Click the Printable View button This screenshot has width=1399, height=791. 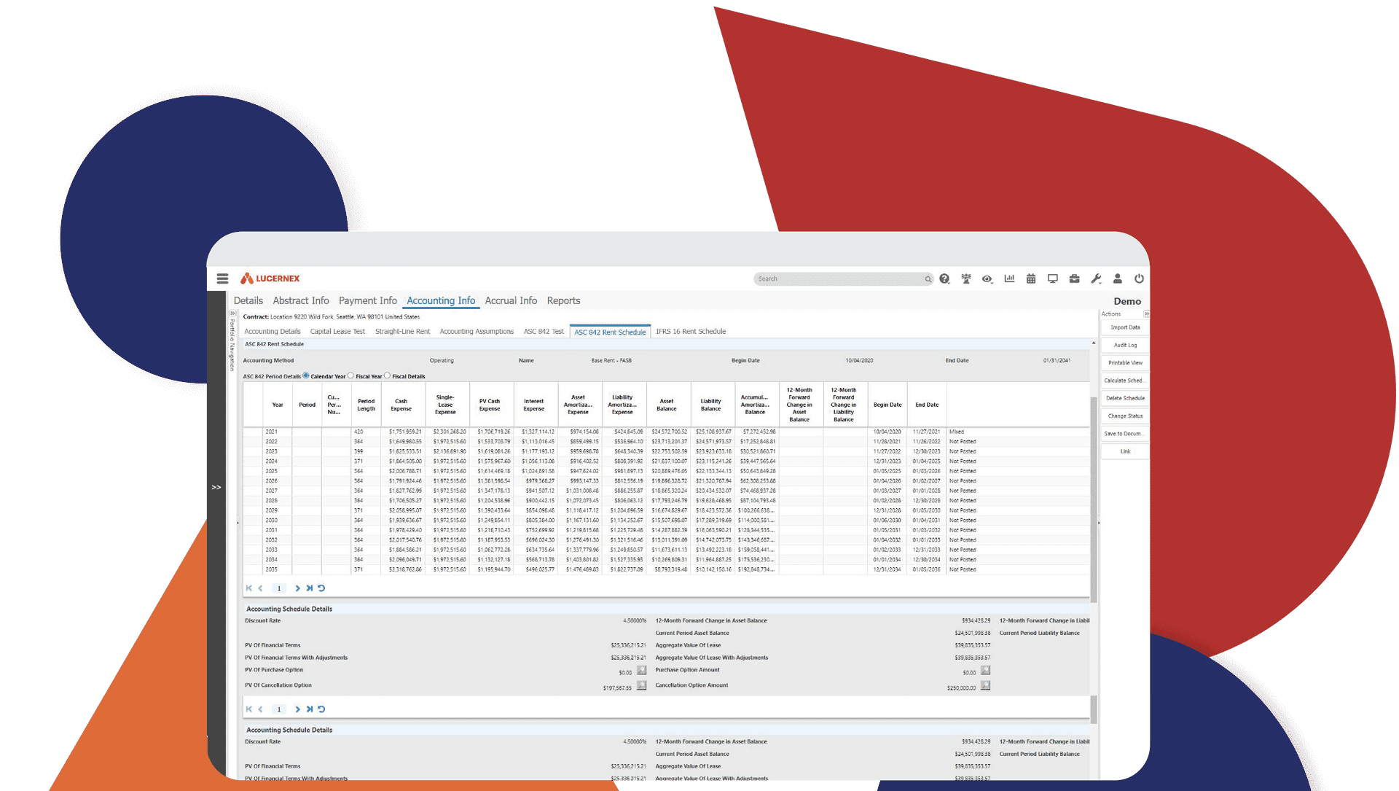click(1124, 362)
